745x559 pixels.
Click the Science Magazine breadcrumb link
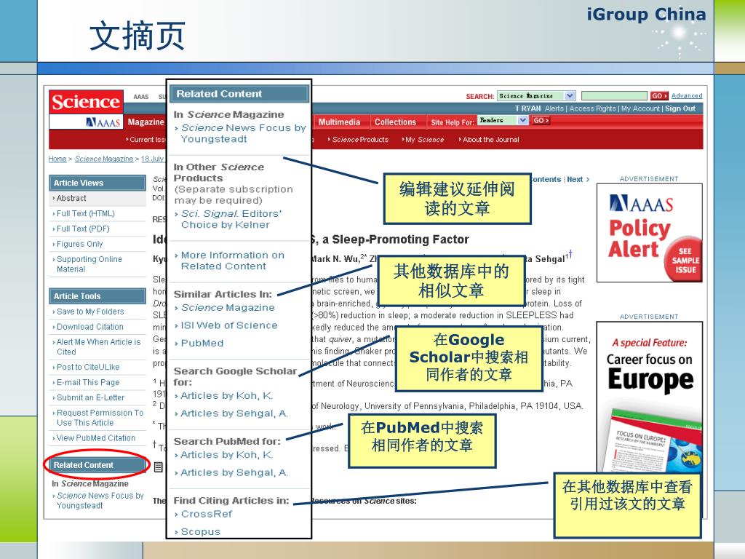(104, 159)
